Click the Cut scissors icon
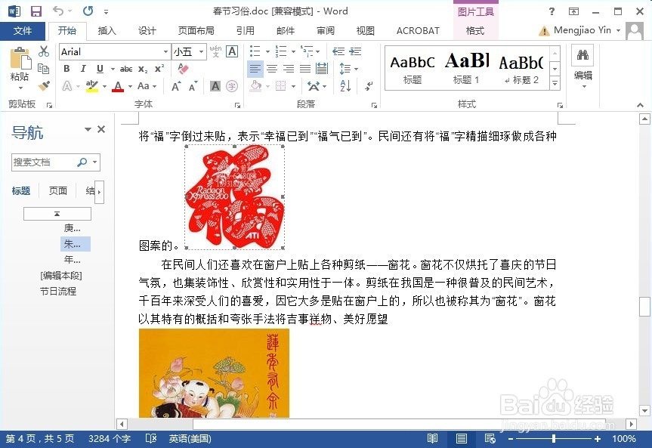652x448 pixels. [43, 51]
